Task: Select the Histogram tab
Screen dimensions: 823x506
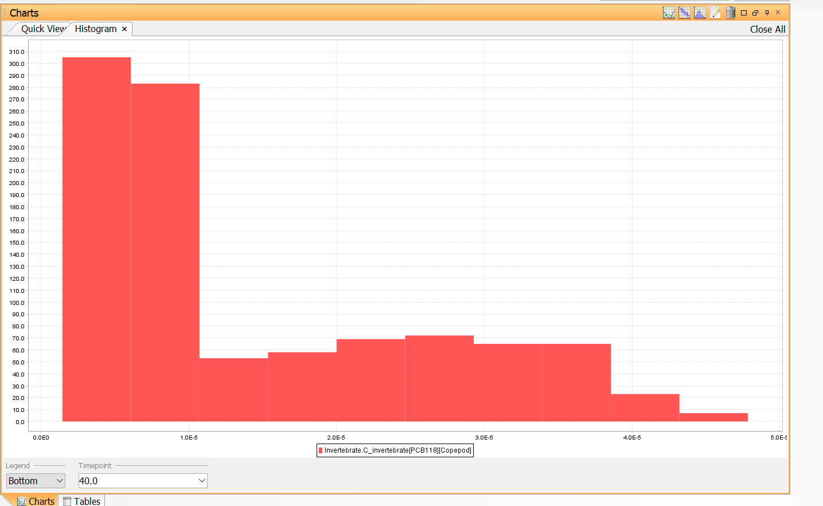Action: pos(96,29)
